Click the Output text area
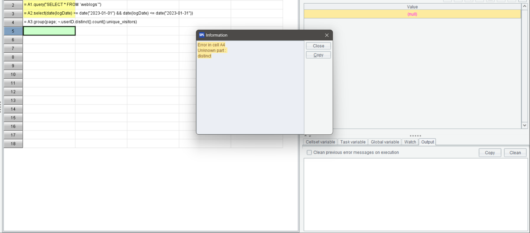 pos(415,194)
